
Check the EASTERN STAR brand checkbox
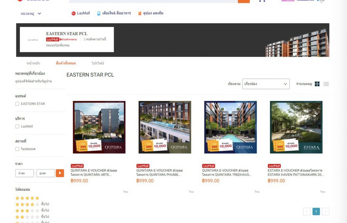point(17,104)
